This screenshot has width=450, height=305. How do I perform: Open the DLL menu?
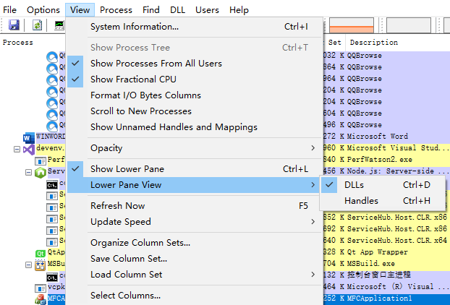(178, 10)
